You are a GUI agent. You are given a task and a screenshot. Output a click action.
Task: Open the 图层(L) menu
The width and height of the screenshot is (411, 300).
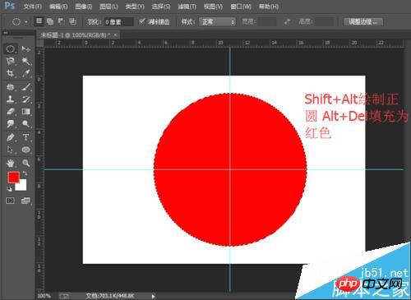[109, 7]
